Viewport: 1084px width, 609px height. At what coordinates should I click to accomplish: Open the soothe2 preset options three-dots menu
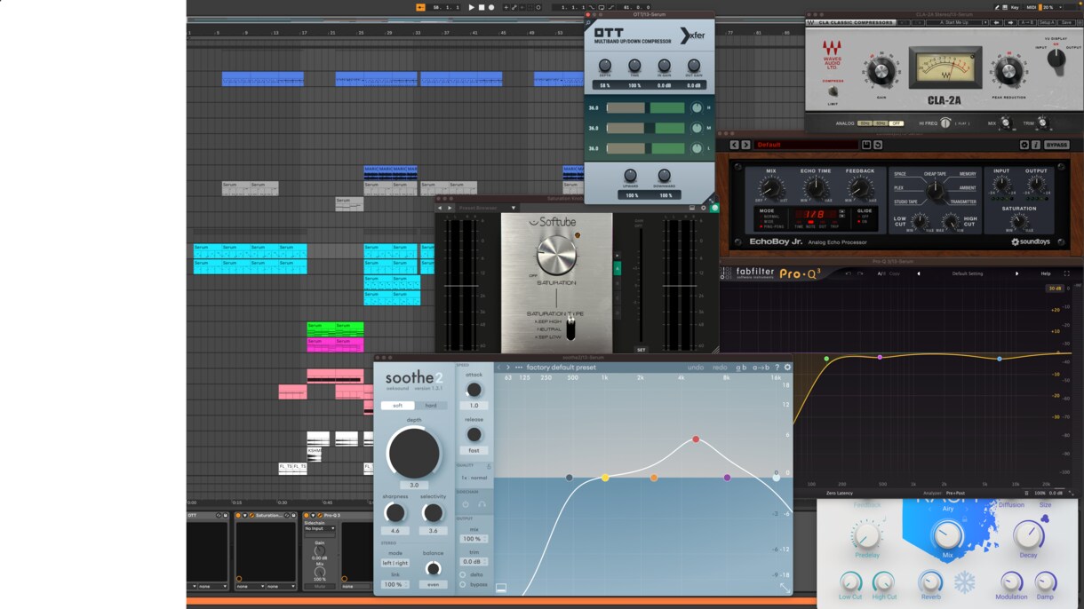(519, 368)
